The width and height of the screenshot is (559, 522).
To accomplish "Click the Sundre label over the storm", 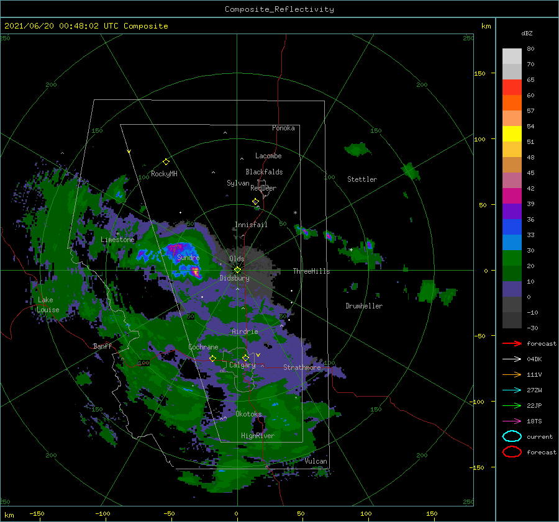I will (188, 257).
